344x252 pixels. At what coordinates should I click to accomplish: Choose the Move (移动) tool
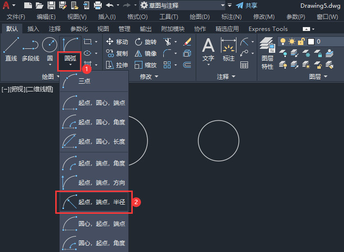[x=117, y=42]
